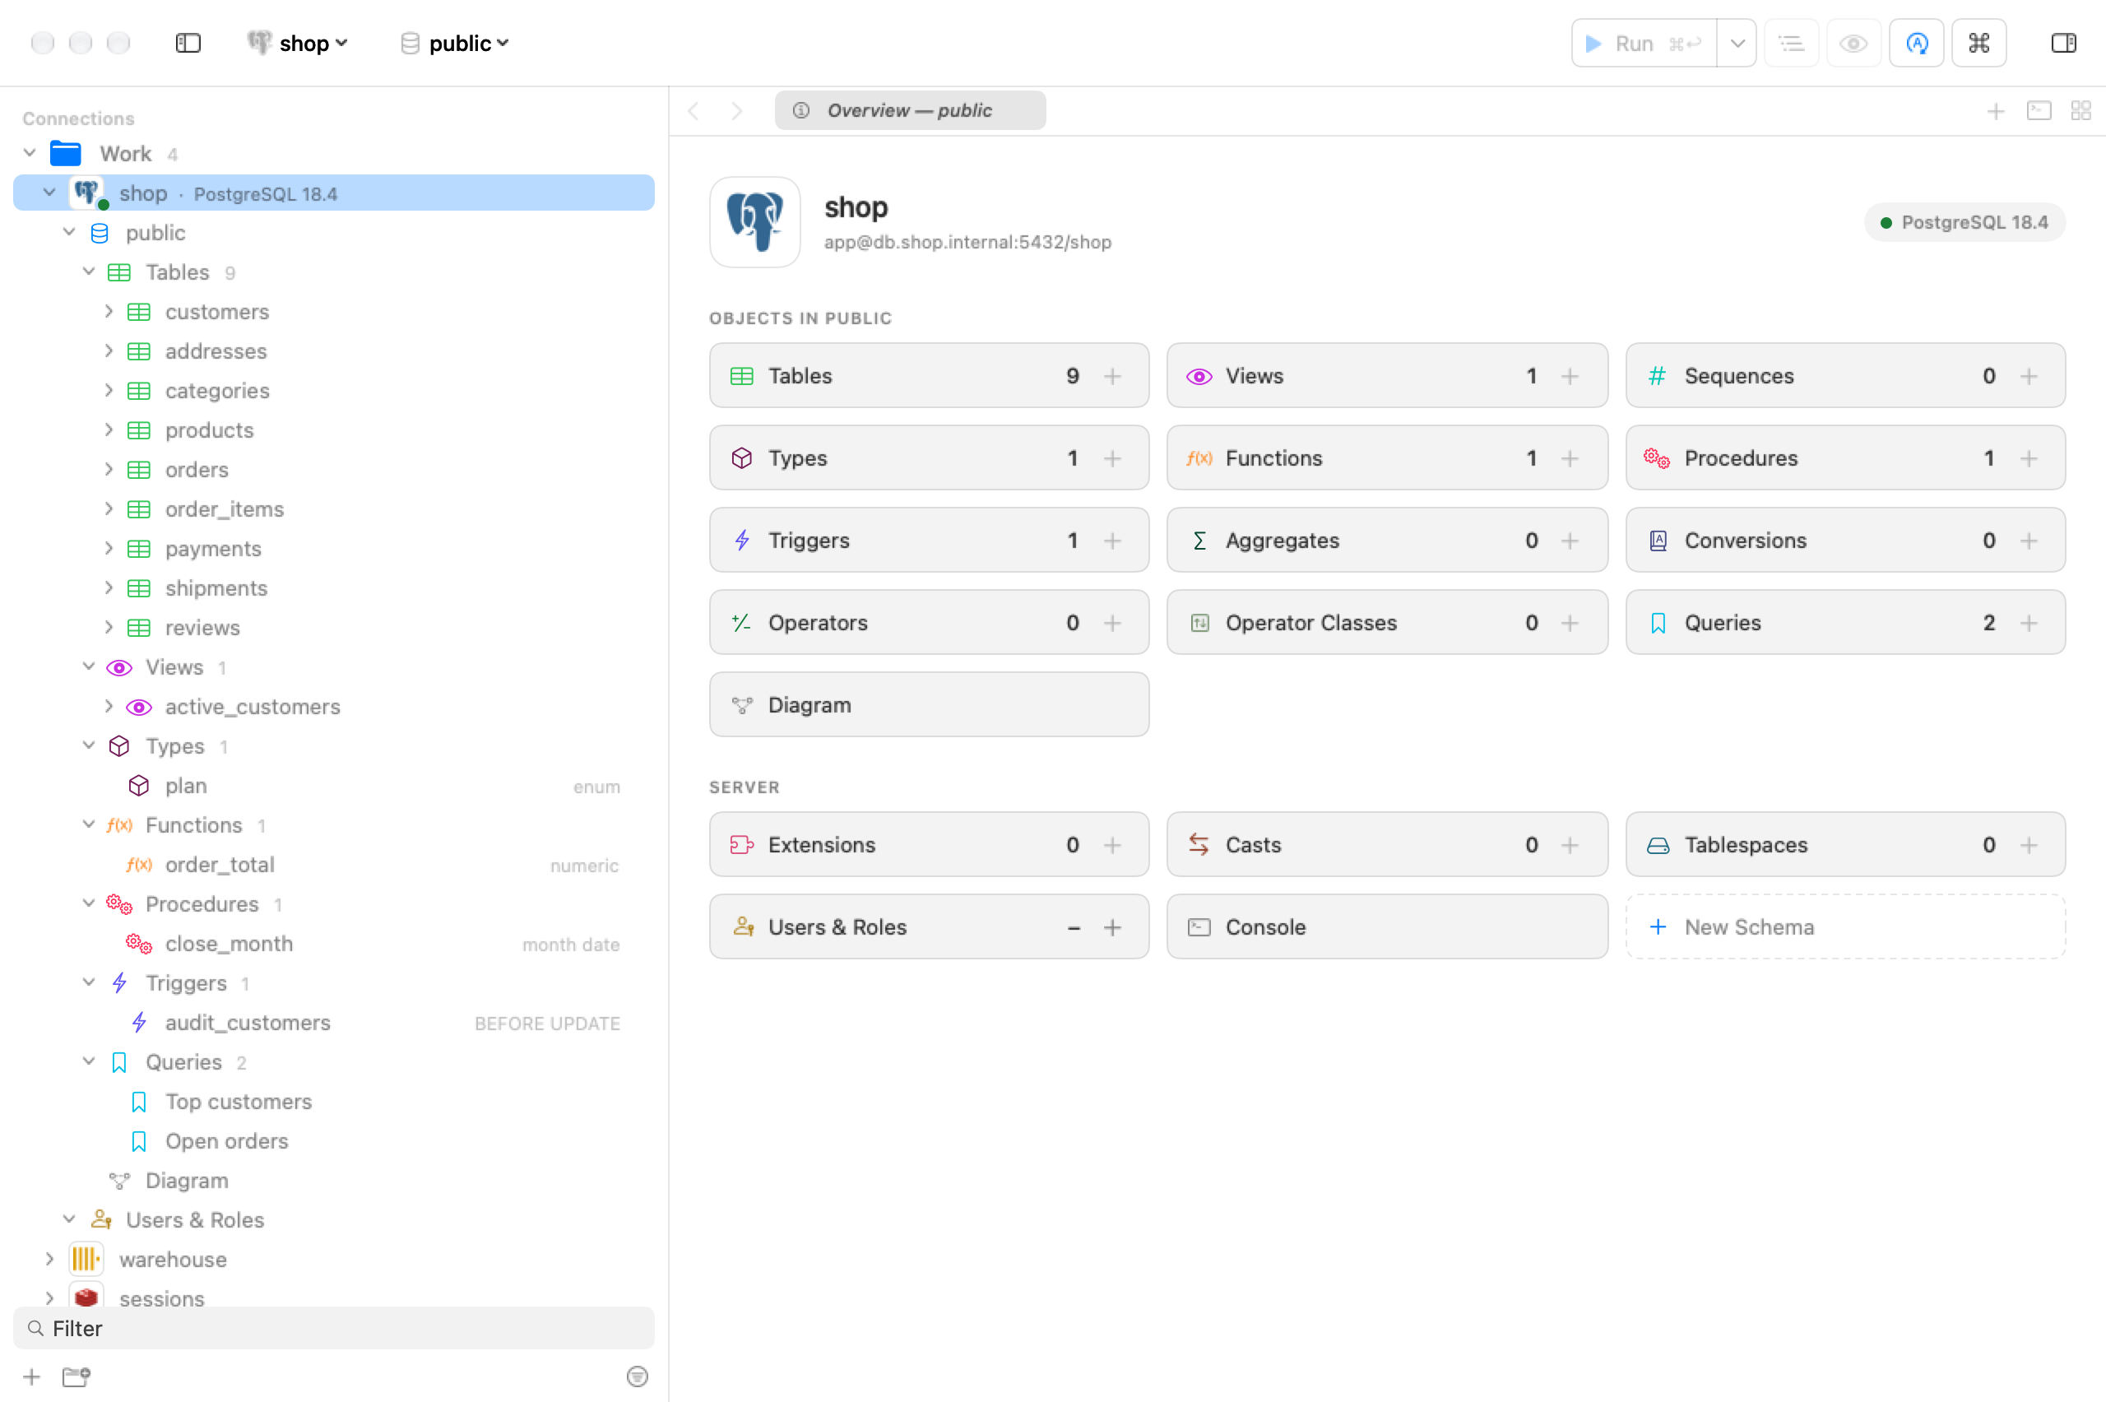Screen dimensions: 2106x1402
Task: Open the command palette icon
Action: click(1979, 43)
